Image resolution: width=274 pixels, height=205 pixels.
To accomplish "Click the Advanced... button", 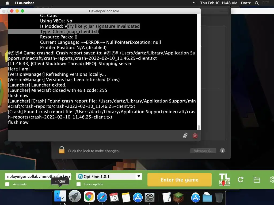I will click(x=203, y=151).
